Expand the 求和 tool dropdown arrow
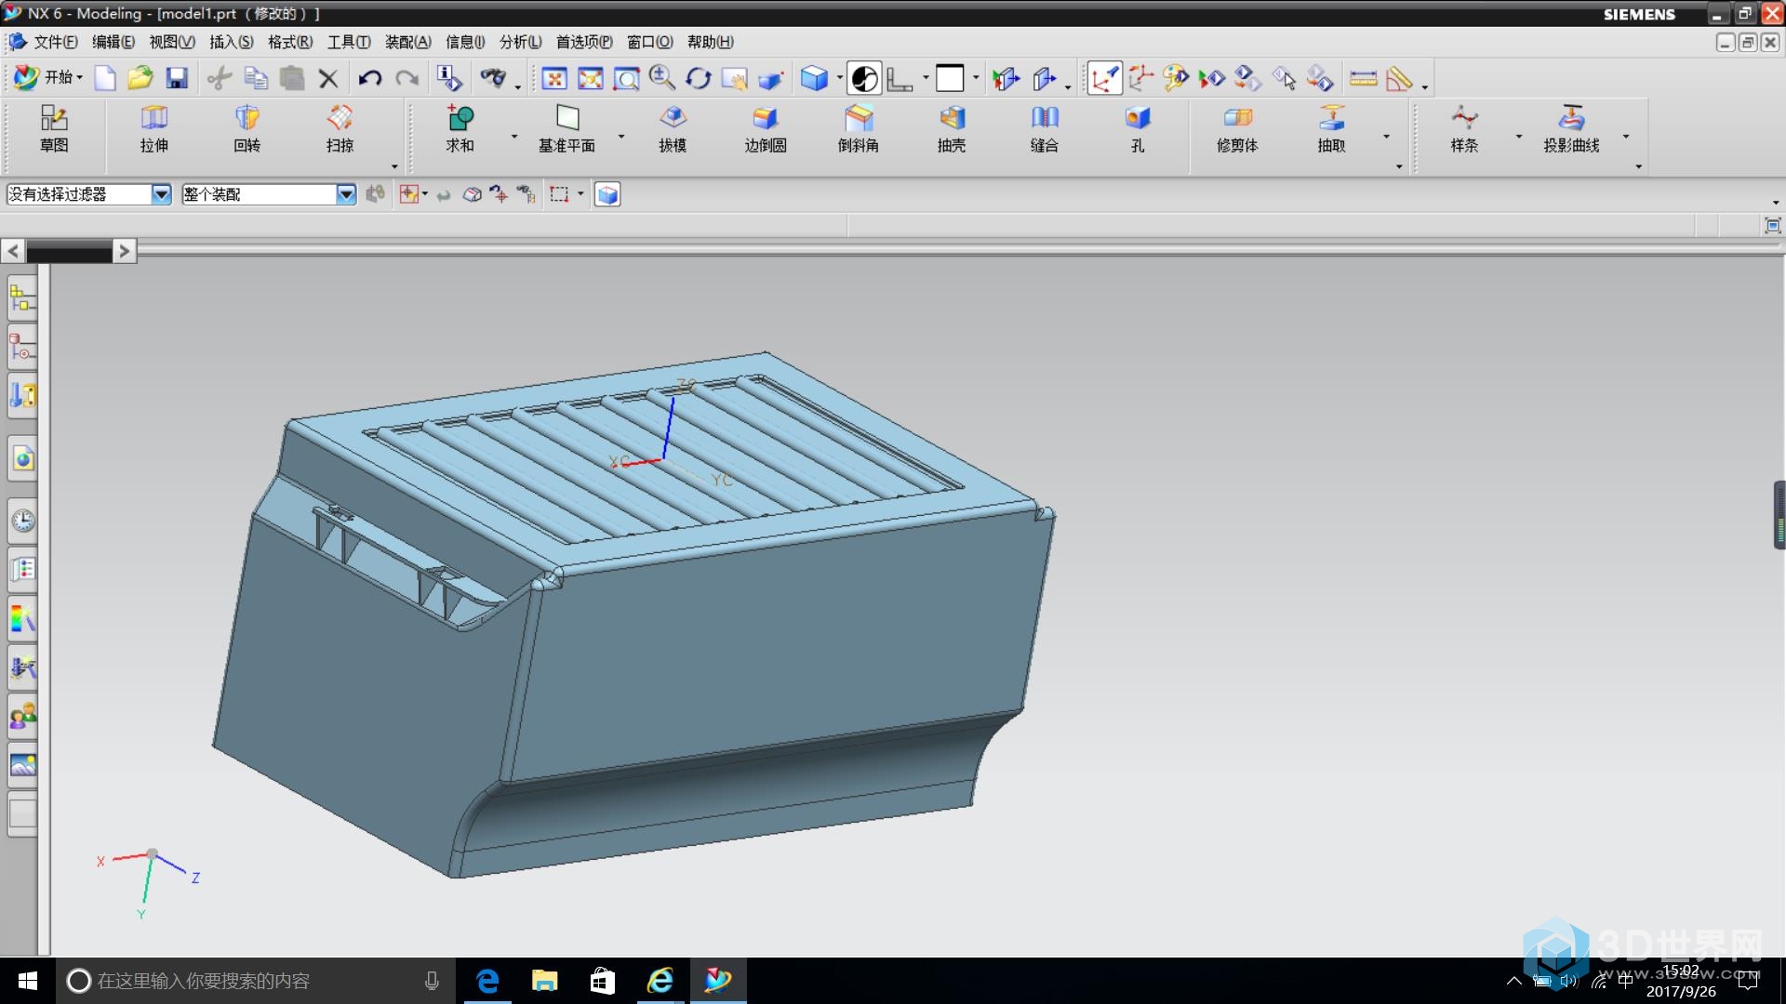The image size is (1786, 1004). pos(514,137)
